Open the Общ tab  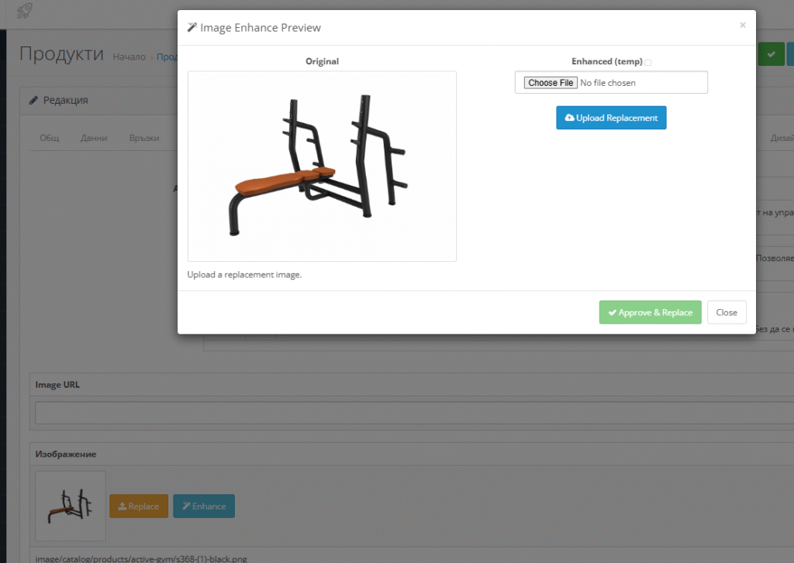50,138
